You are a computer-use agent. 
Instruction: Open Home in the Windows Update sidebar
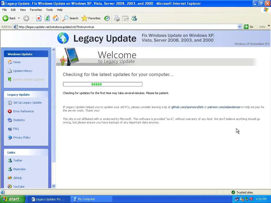click(x=17, y=62)
